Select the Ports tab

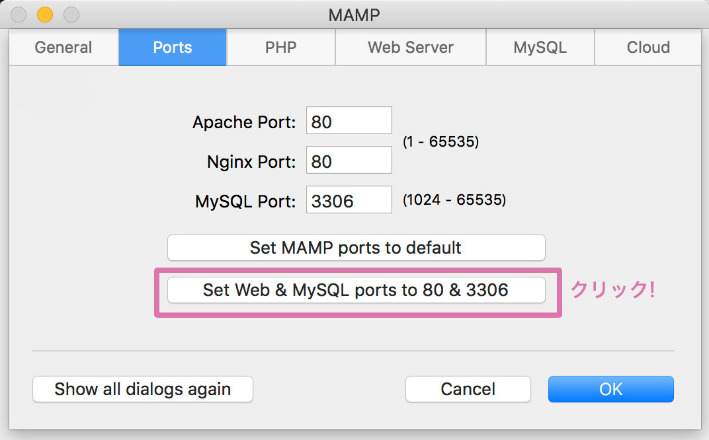(173, 48)
